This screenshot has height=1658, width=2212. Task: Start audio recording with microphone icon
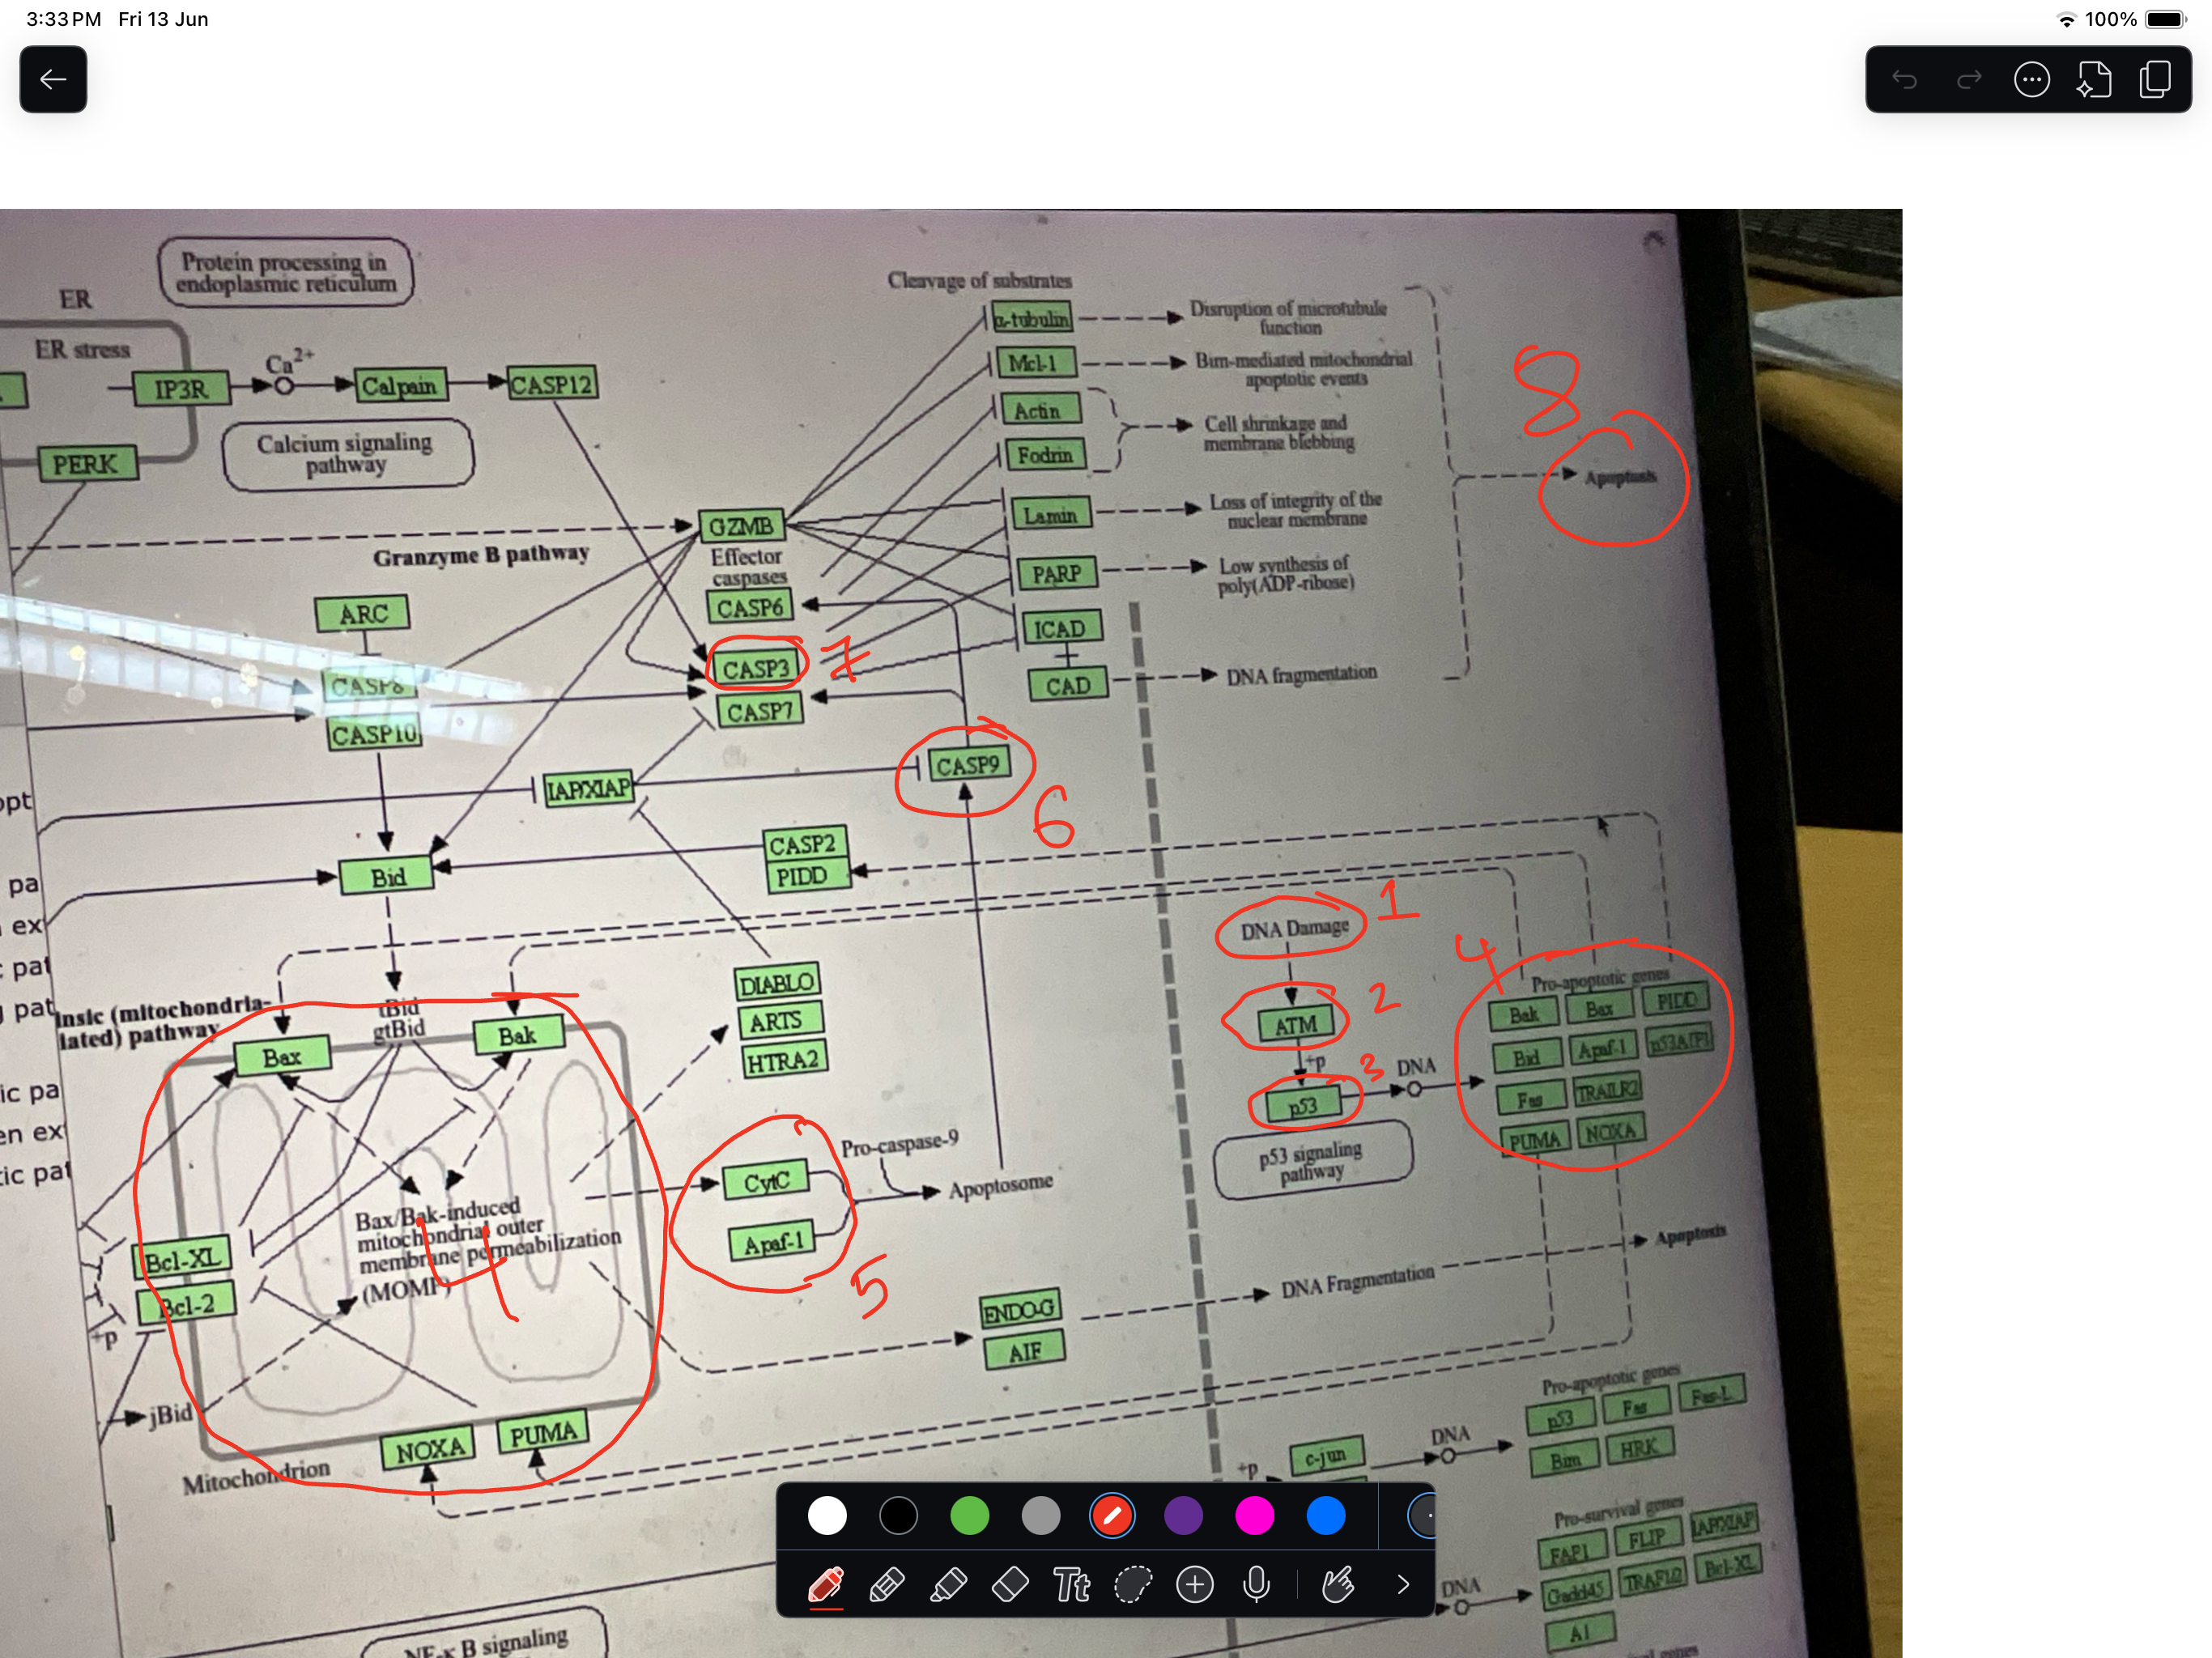[x=1256, y=1585]
